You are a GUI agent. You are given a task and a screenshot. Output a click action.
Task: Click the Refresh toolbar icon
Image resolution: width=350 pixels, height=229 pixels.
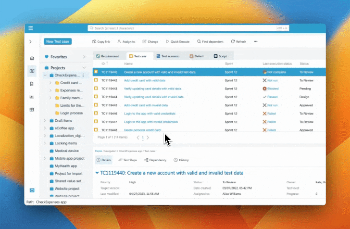pos(238,42)
